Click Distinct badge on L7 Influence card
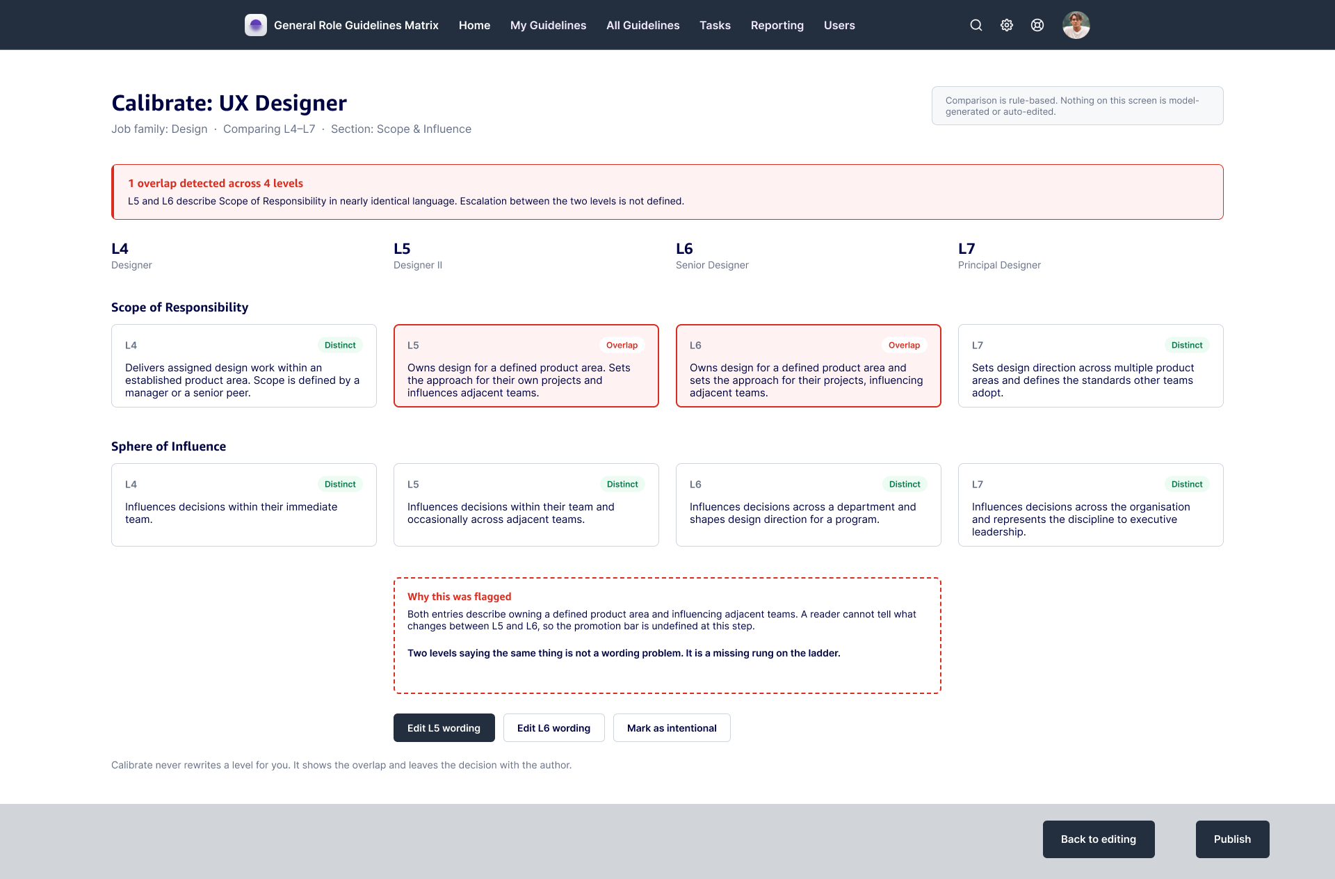 coord(1187,484)
